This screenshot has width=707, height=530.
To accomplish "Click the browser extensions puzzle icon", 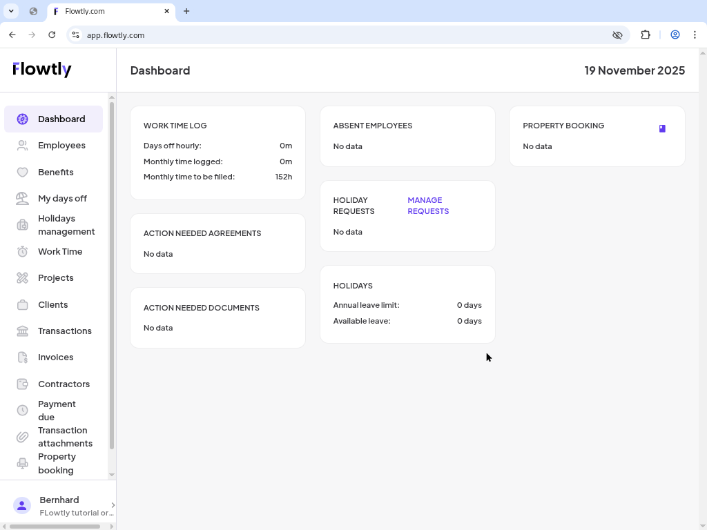I will 645,35.
